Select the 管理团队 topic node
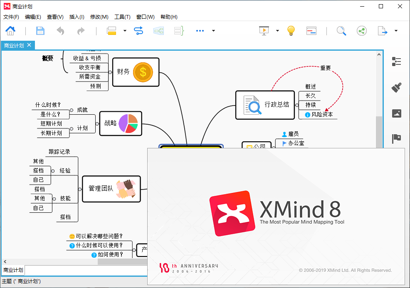 tap(111, 189)
